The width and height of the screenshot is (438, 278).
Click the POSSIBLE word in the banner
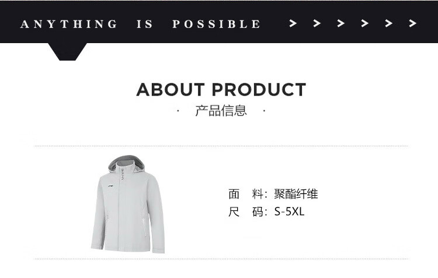217,24
